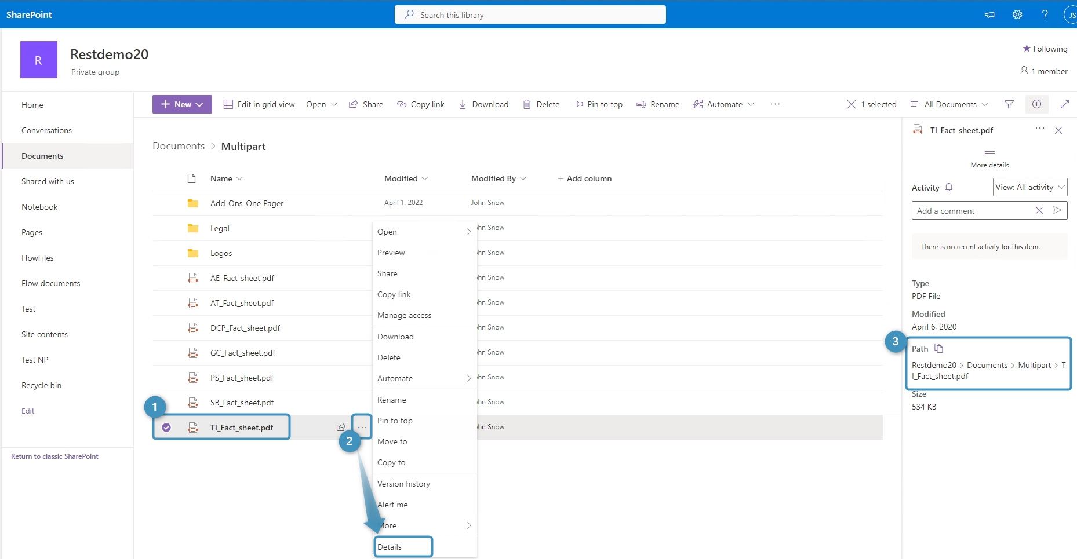Clear selection with 1 selected X
Viewport: 1077px width, 559px height.
(x=851, y=104)
